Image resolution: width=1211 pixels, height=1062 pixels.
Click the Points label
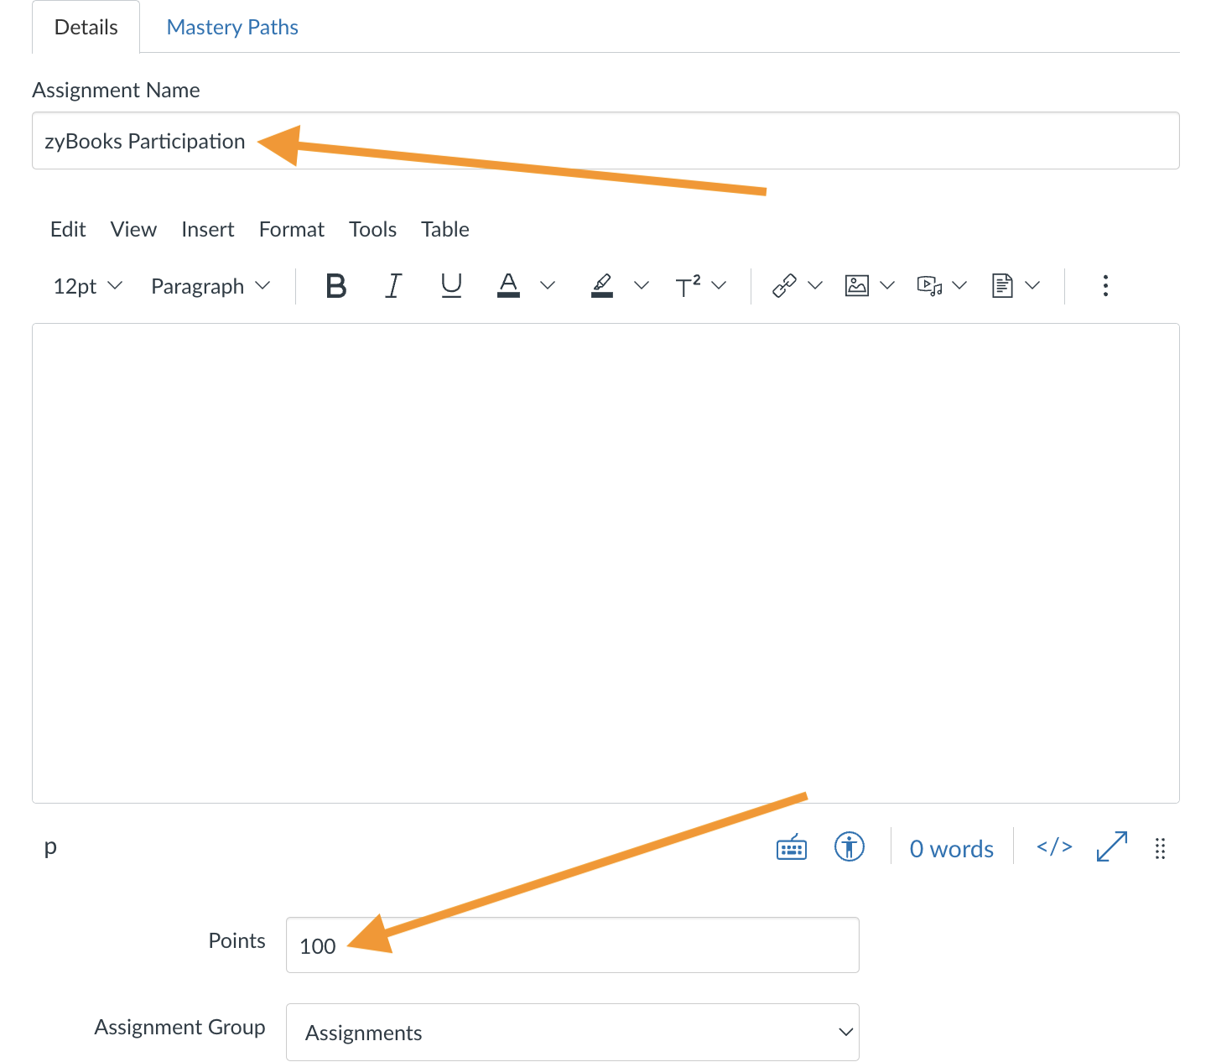coord(236,940)
